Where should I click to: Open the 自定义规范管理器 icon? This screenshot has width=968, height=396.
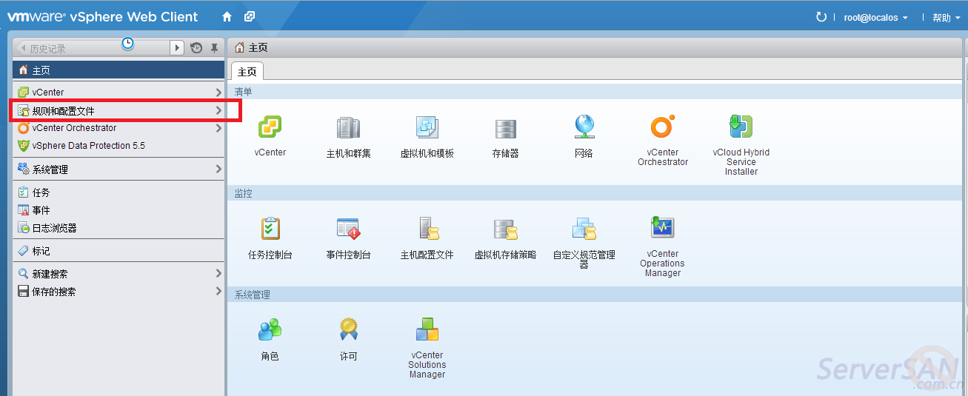584,229
